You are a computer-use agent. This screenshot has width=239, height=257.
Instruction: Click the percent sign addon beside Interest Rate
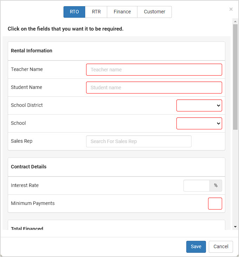click(x=216, y=186)
